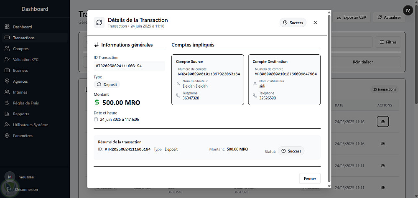This screenshot has width=418, height=198.
Task: Click the username sidi
Action: pos(263,86)
